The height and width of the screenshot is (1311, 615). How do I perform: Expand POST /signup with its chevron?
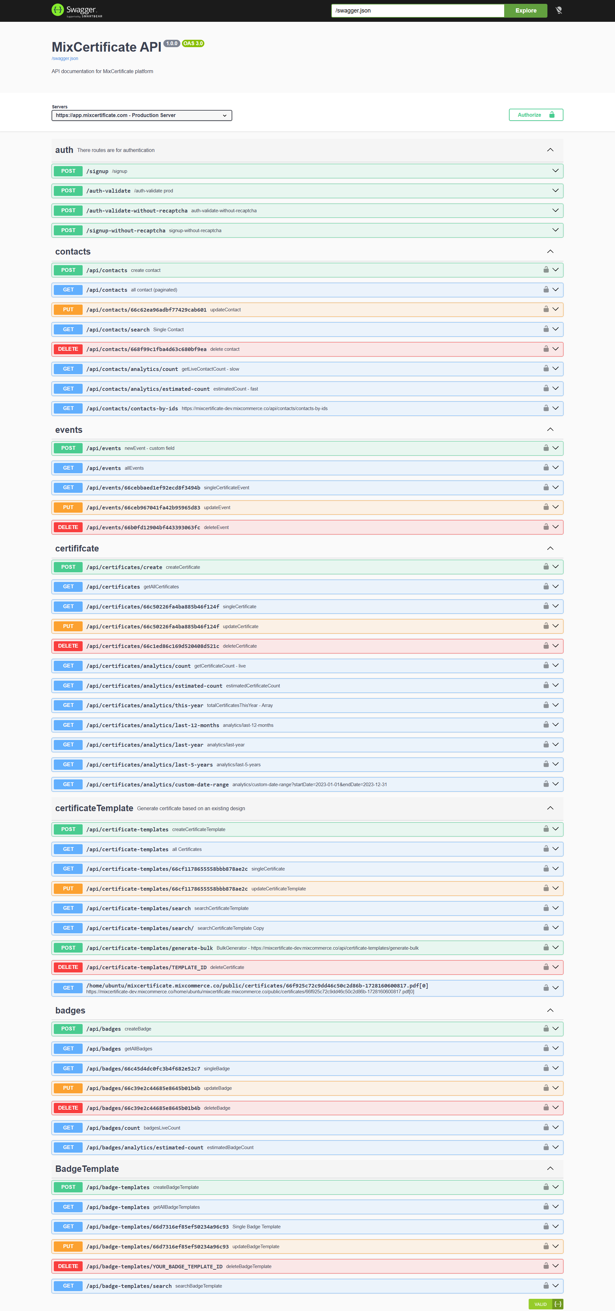click(555, 171)
